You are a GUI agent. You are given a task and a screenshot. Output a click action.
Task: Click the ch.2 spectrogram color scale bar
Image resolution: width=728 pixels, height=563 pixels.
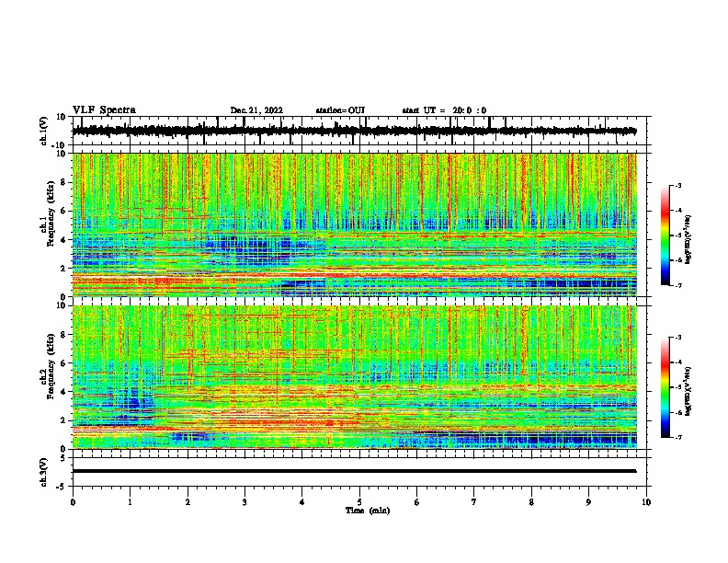pos(665,387)
